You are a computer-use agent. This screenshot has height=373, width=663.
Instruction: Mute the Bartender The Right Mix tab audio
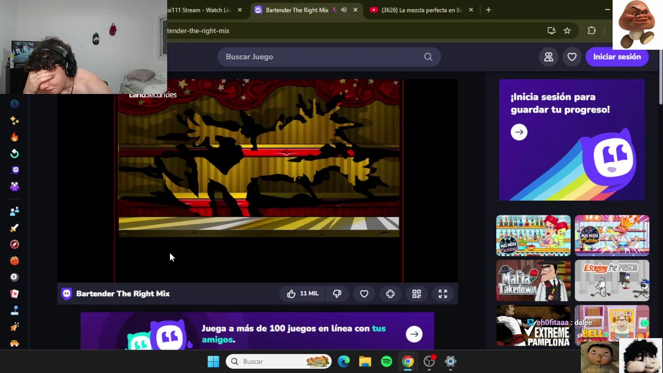[343, 10]
